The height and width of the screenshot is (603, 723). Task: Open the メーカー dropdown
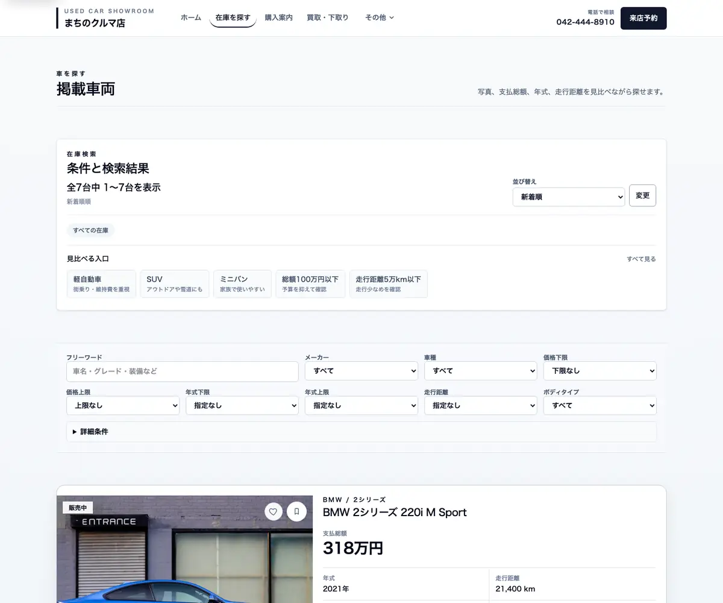[361, 371]
